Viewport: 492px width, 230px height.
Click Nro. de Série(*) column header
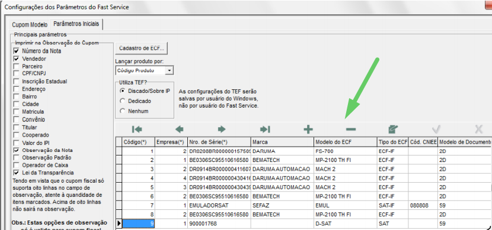click(219, 142)
